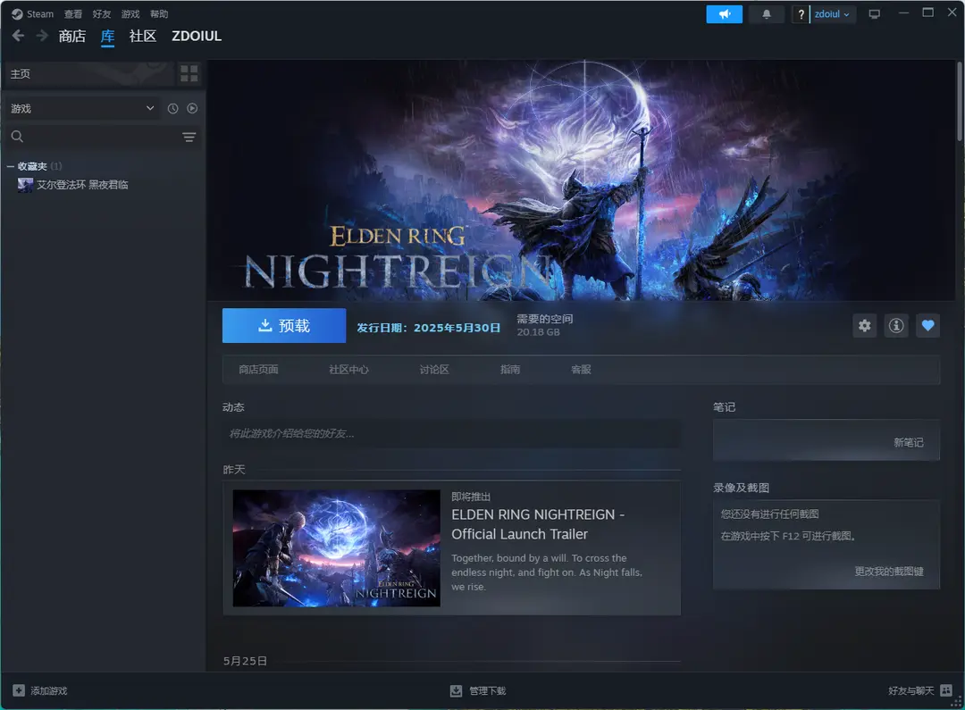The image size is (965, 710).
Task: Click the question mark help button
Action: pos(800,14)
